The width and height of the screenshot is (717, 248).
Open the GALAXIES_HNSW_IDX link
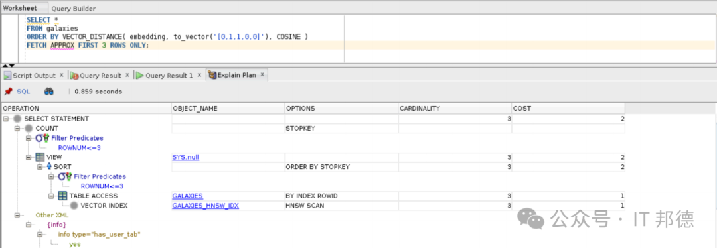point(205,206)
